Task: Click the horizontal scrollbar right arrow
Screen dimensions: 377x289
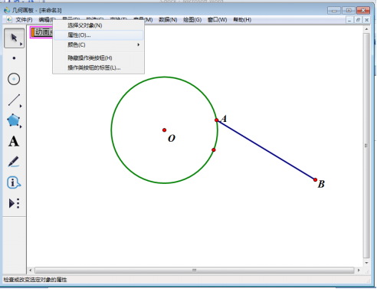Action: coord(359,270)
